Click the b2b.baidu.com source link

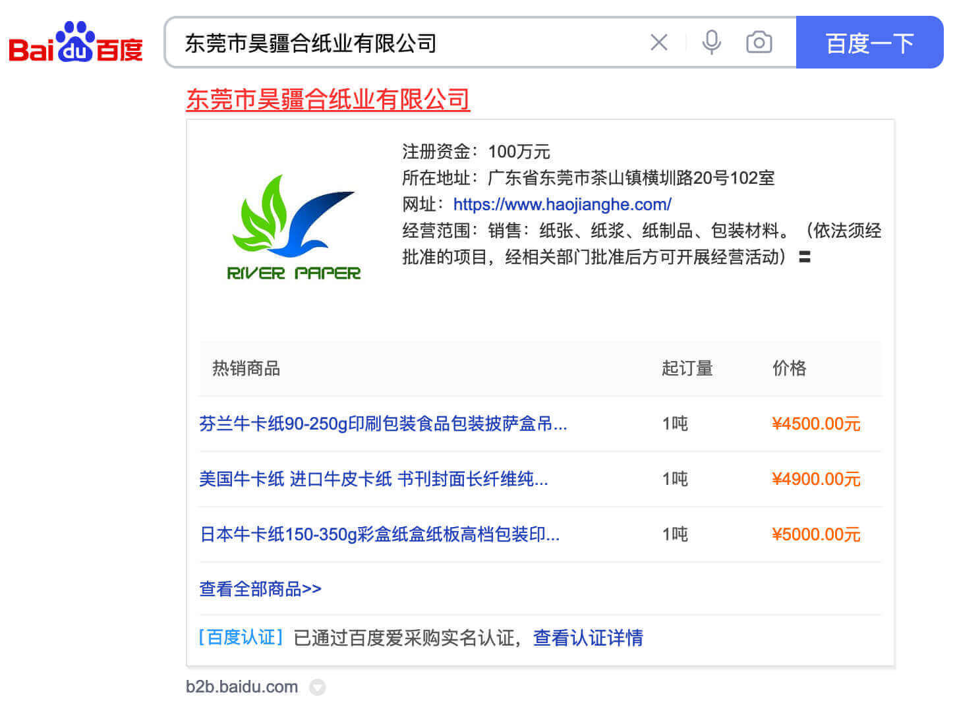[x=242, y=687]
